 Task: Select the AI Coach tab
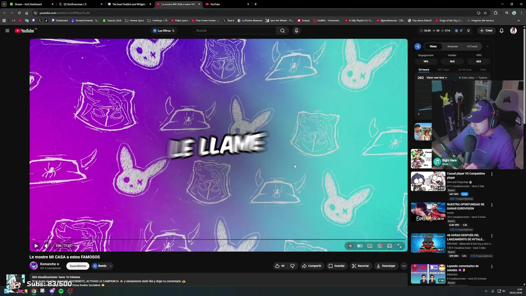click(x=472, y=46)
